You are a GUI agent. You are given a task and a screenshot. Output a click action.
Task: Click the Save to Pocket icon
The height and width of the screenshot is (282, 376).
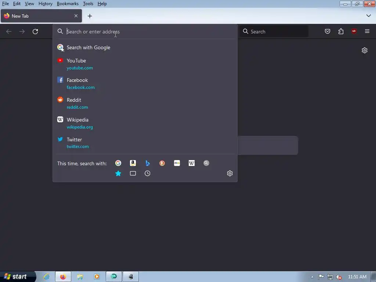[327, 31]
